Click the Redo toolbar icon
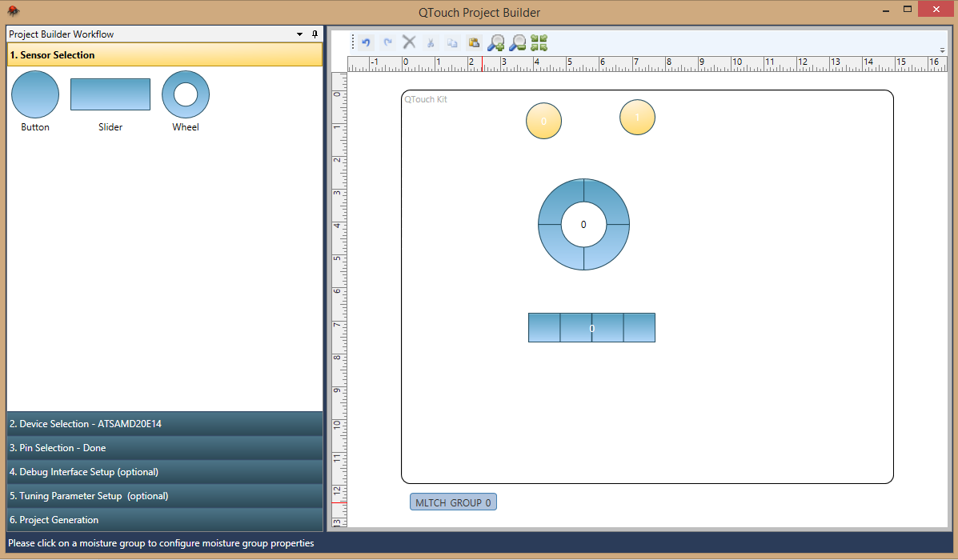The width and height of the screenshot is (958, 560). click(x=387, y=42)
